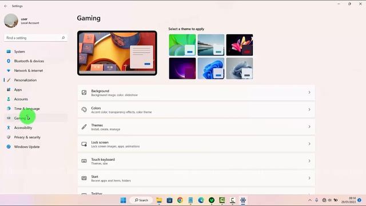Open the user account profile picture

point(11,21)
